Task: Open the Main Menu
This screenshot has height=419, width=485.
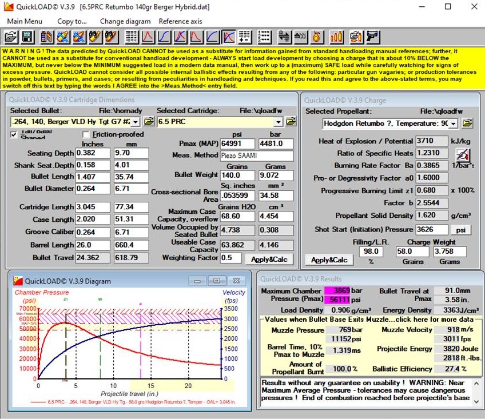Action: tap(25, 21)
